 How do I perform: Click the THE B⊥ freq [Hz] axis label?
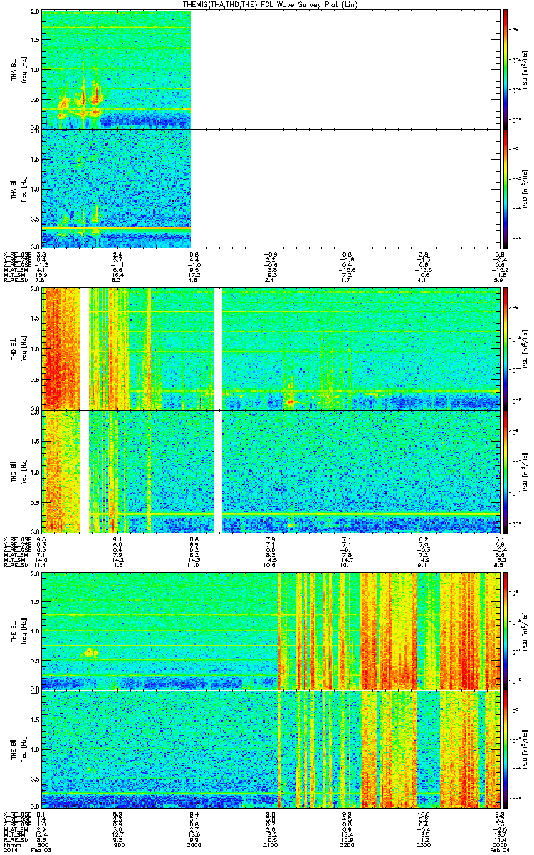[x=21, y=631]
